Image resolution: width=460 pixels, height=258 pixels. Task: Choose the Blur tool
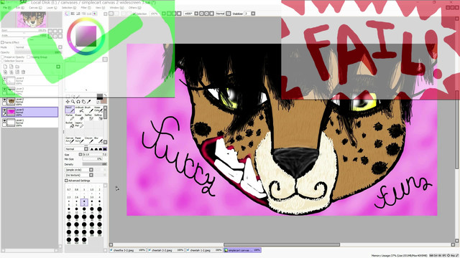(x=98, y=140)
